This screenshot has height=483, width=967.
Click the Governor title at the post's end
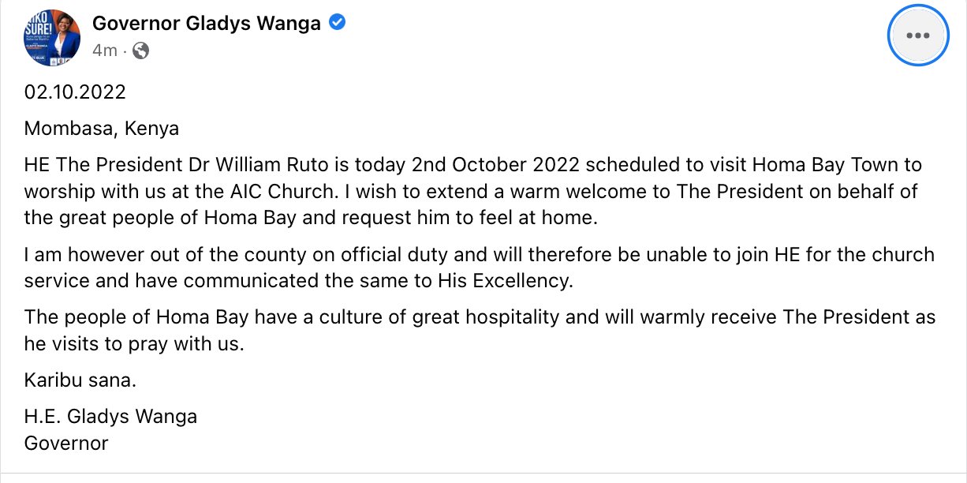(x=66, y=443)
